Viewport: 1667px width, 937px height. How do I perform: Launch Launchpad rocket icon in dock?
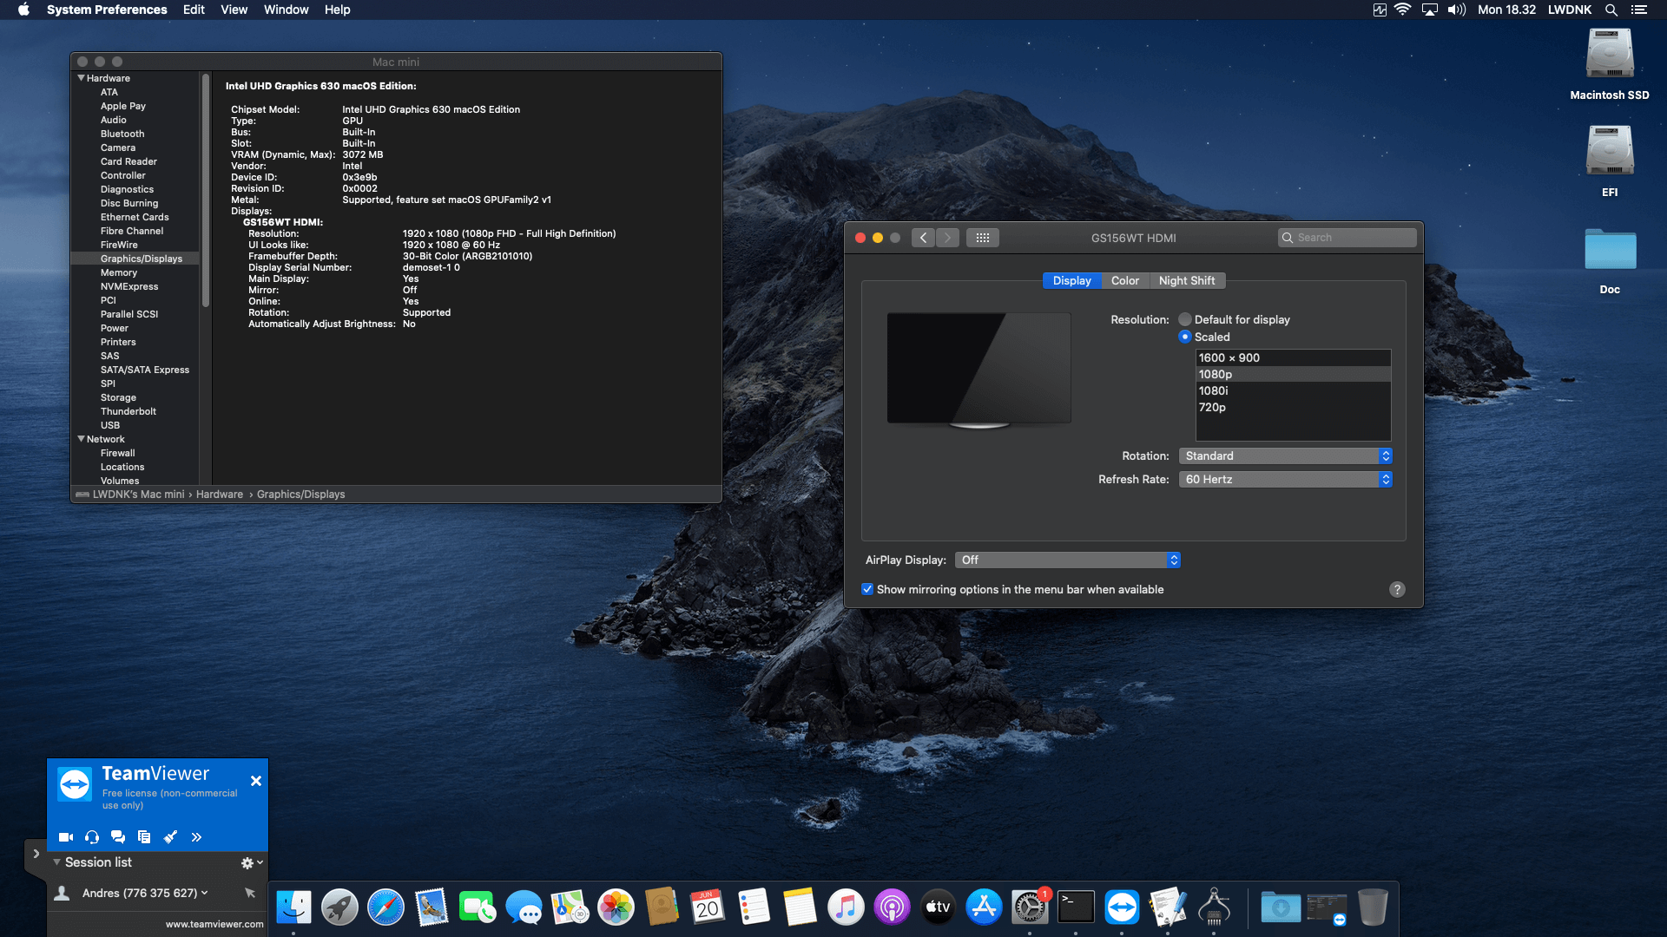tap(339, 908)
